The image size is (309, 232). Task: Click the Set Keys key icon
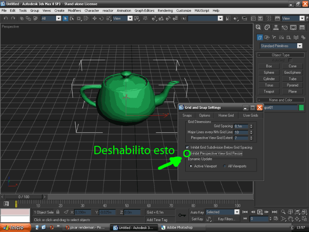tap(182, 215)
